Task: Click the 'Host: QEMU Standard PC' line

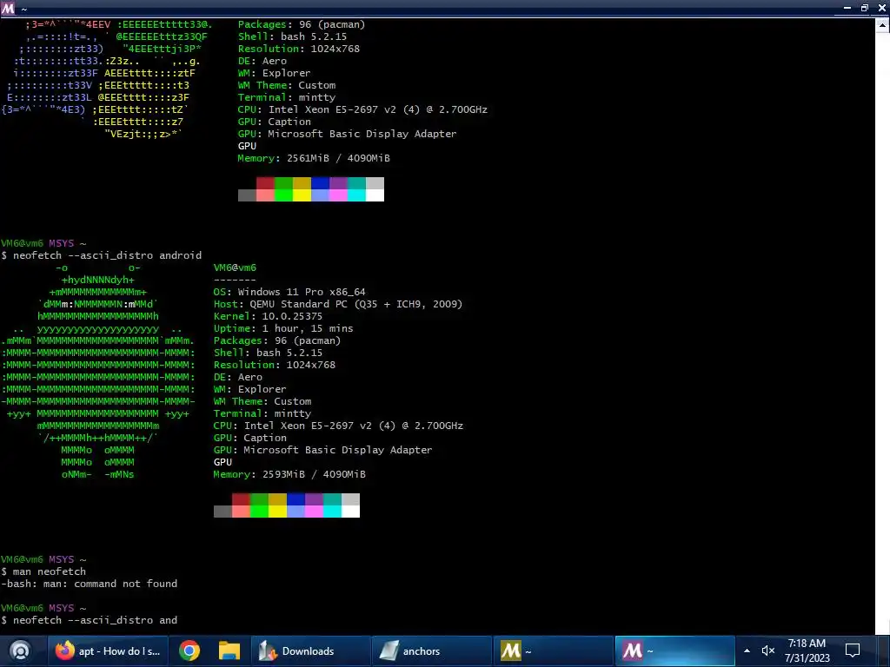Action: (338, 304)
